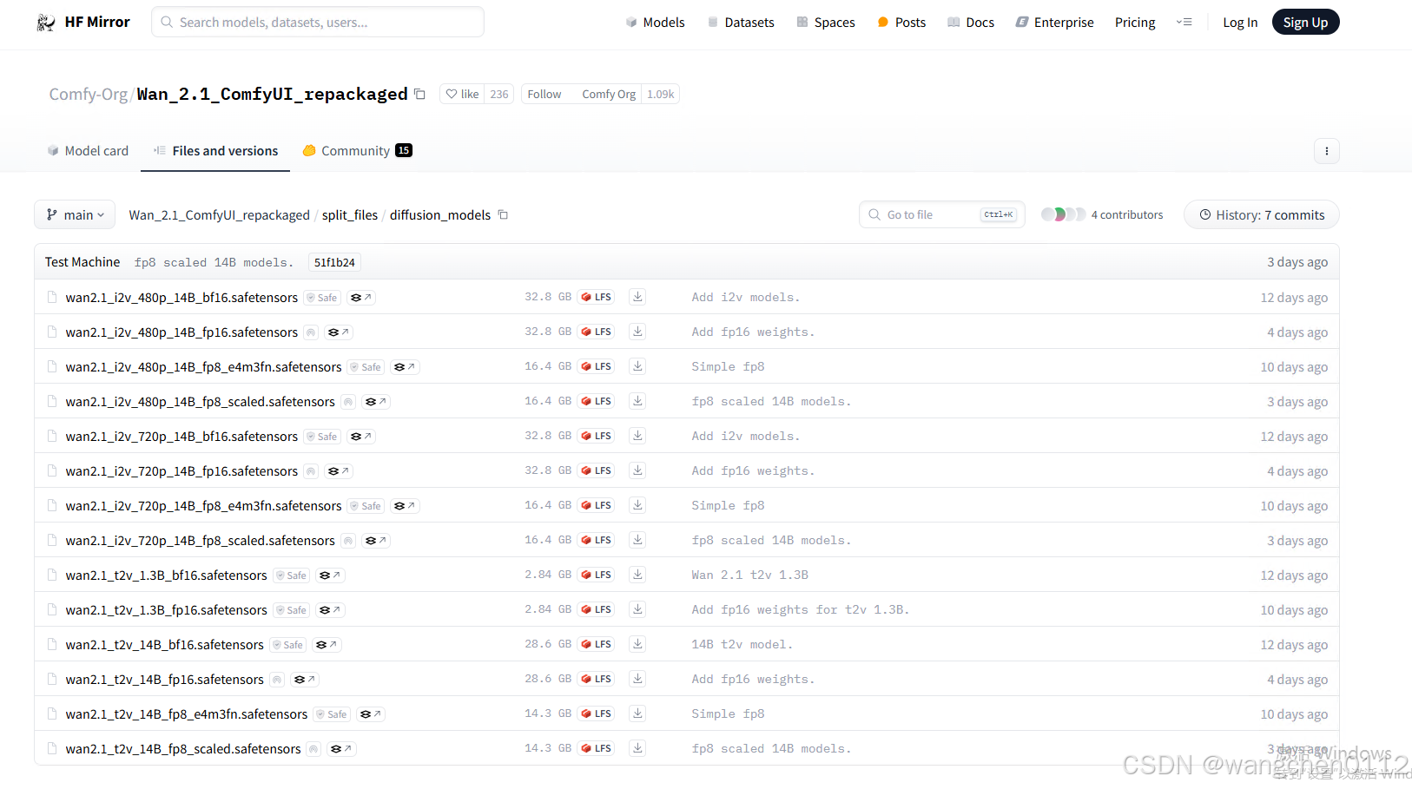Follow Comfy Org

tap(544, 94)
